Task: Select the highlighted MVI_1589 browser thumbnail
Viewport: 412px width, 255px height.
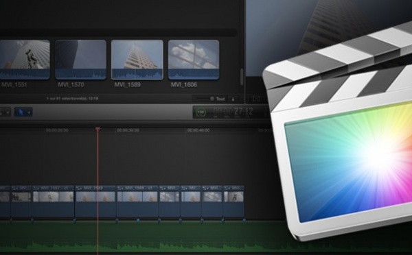Action: pyautogui.click(x=137, y=60)
